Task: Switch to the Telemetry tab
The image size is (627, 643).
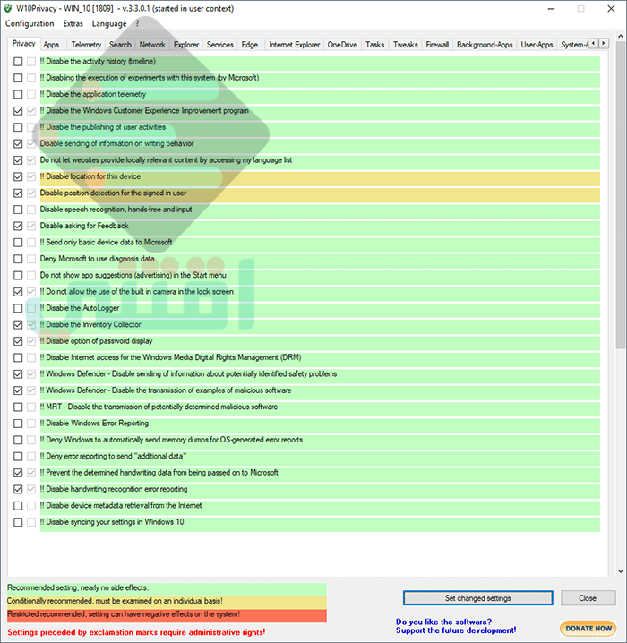Action: [x=86, y=45]
